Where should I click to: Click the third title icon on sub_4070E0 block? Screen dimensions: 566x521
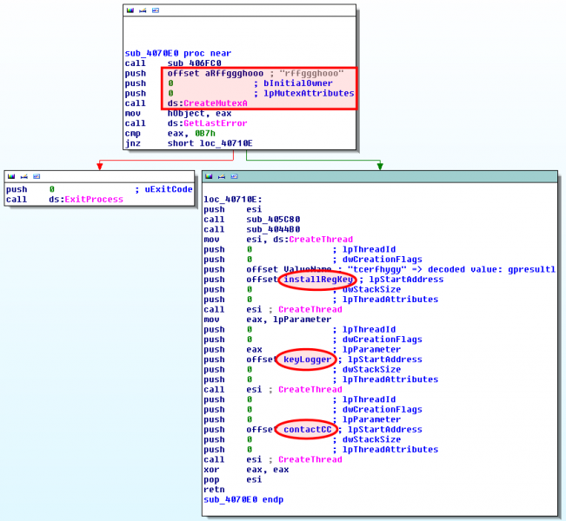coord(155,10)
